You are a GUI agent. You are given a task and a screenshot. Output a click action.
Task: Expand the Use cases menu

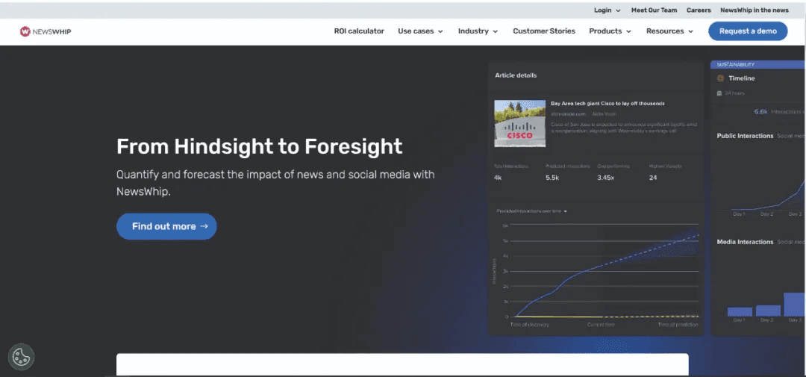coord(420,31)
